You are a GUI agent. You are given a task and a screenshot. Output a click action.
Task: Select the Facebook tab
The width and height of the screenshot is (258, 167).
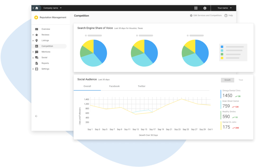click(x=114, y=86)
